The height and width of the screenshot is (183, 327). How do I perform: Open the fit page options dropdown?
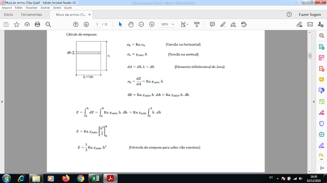184,24
